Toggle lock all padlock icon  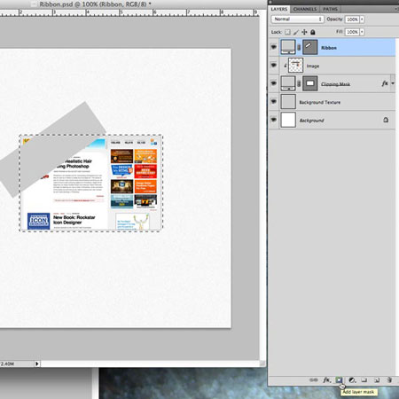click(x=313, y=32)
